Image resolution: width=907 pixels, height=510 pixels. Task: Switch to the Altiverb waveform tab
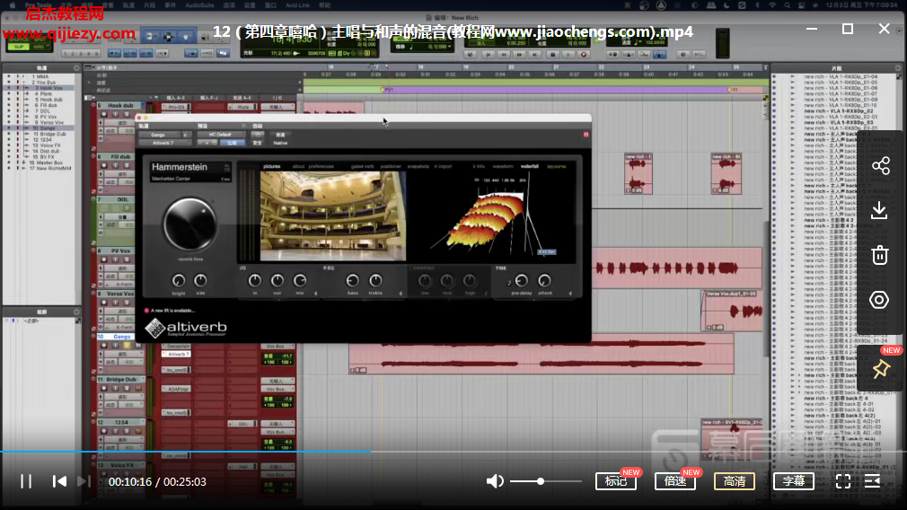[x=503, y=166]
